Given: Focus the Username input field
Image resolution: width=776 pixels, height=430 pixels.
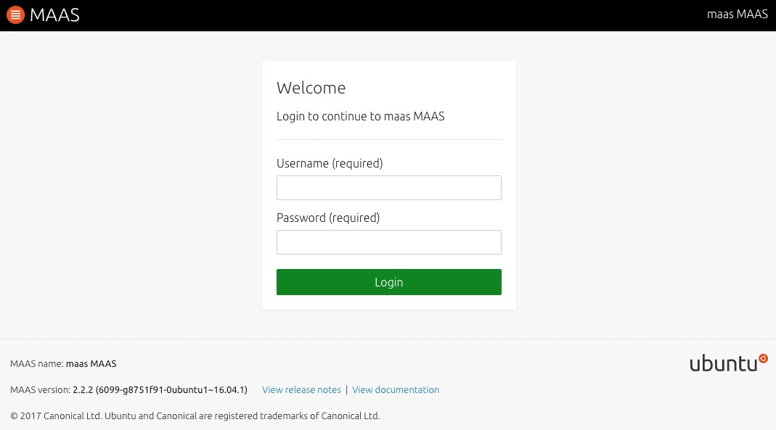Looking at the screenshot, I should pos(388,188).
